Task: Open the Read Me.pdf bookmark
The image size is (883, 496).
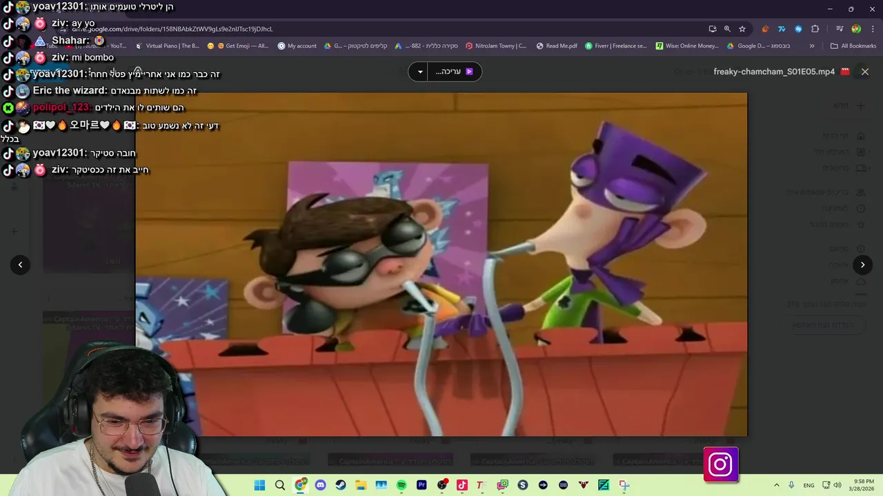Action: point(556,46)
